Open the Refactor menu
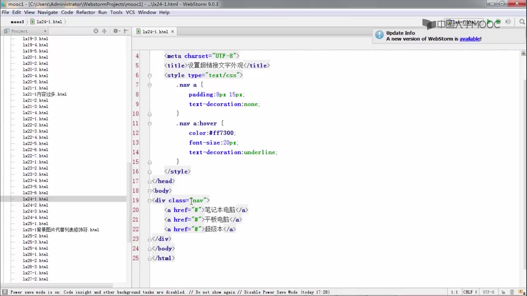The height and width of the screenshot is (296, 527). click(x=86, y=12)
